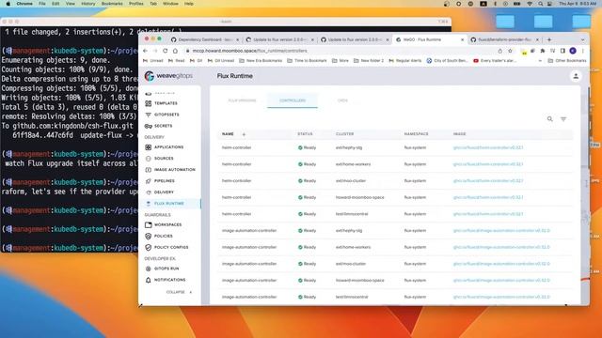The width and height of the screenshot is (602, 338).
Task: Switch to the Controllers tab
Action: pyautogui.click(x=293, y=100)
